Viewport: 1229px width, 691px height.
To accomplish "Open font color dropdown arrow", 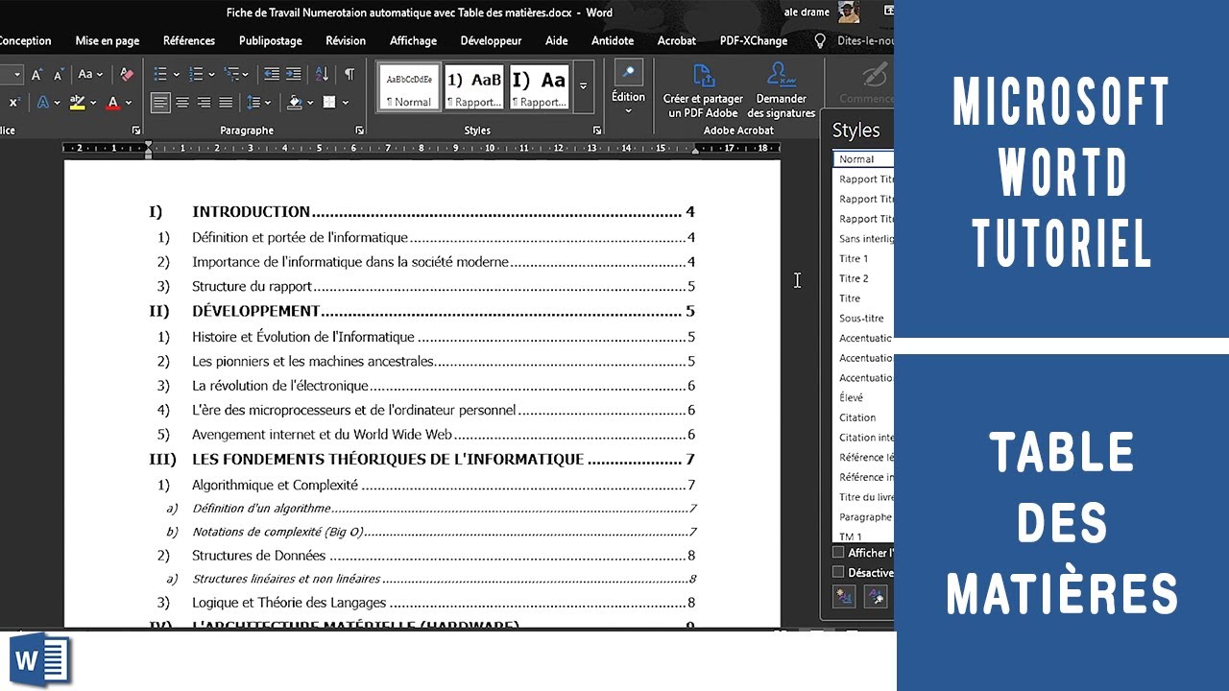I will tap(128, 102).
